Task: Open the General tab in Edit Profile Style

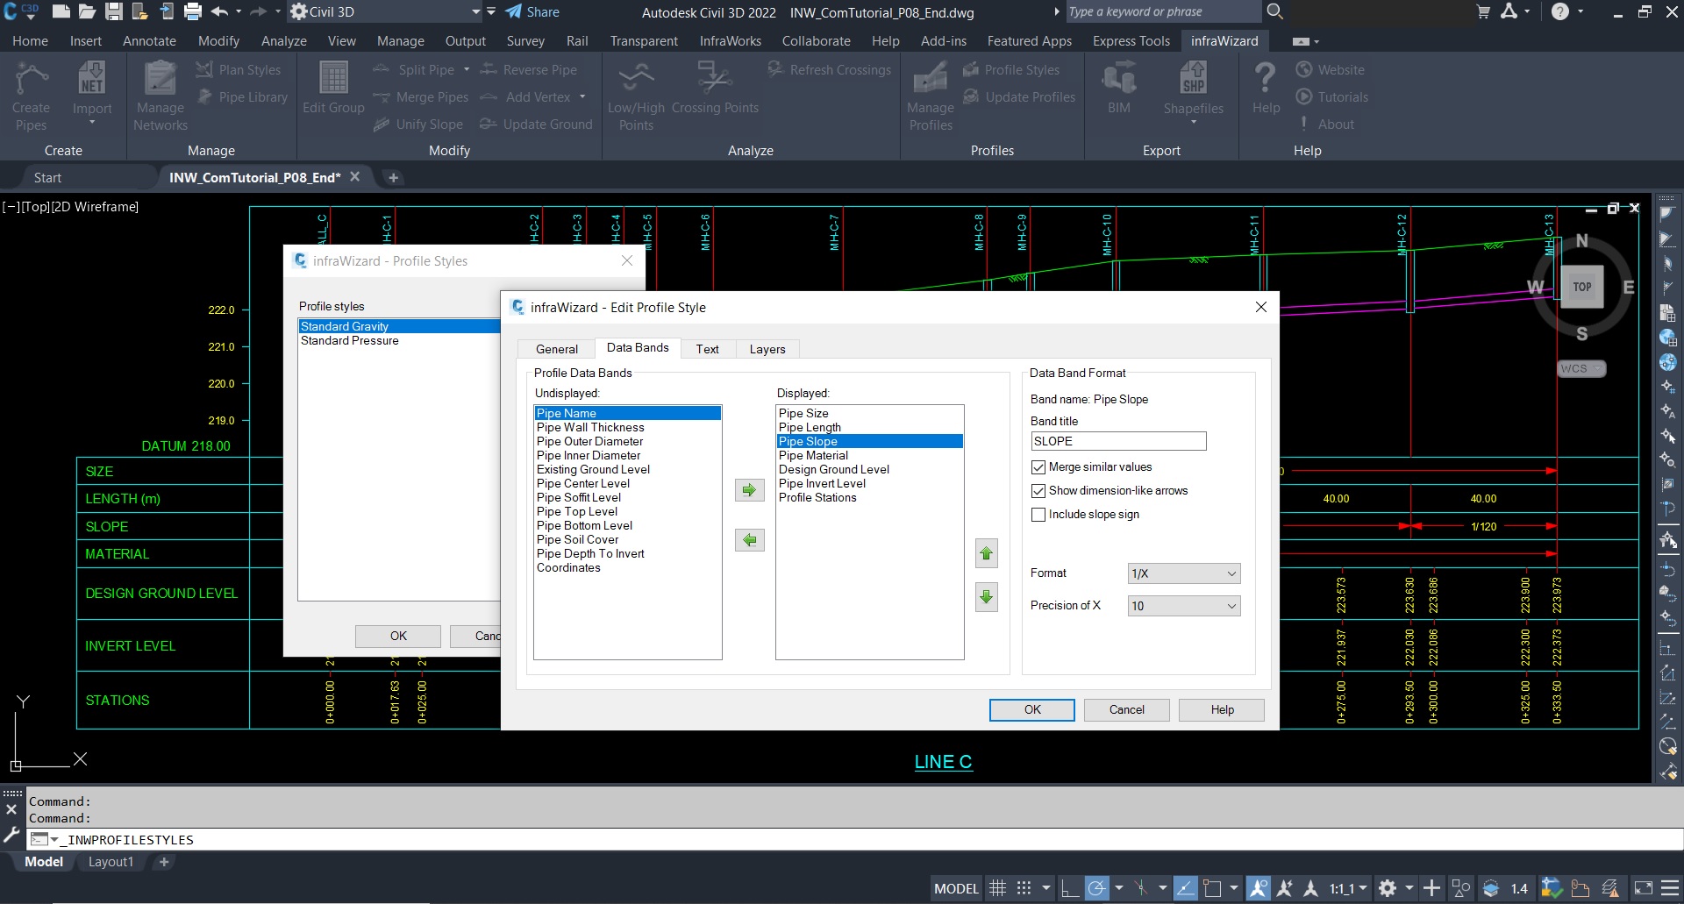Action: pos(556,349)
